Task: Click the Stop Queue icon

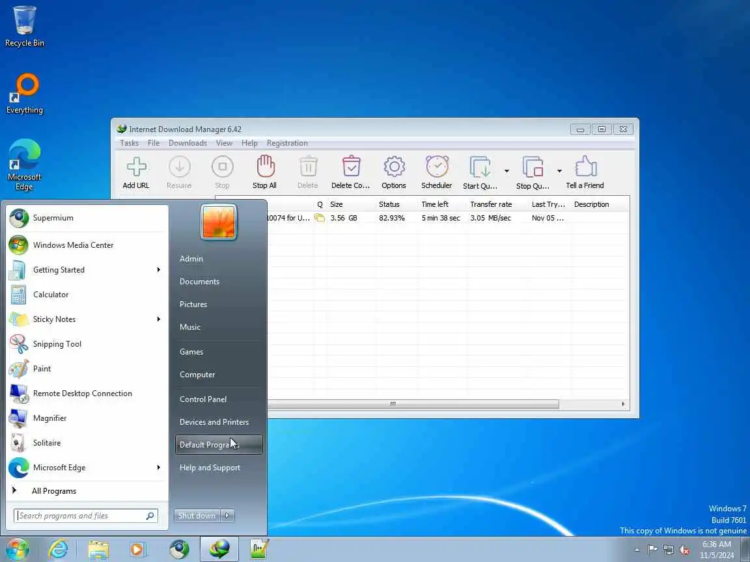Action: click(x=533, y=172)
